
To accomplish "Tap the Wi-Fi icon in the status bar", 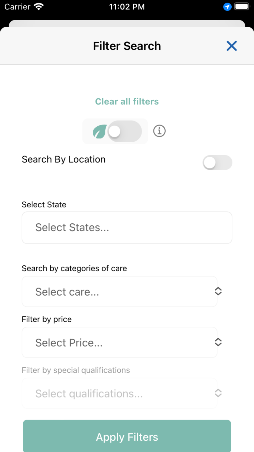I will 39,7.
